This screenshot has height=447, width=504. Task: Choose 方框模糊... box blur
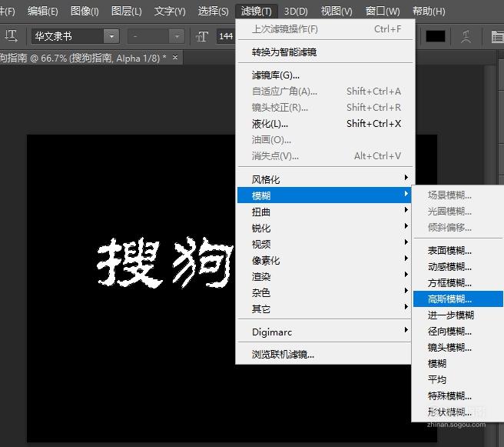[x=458, y=283]
